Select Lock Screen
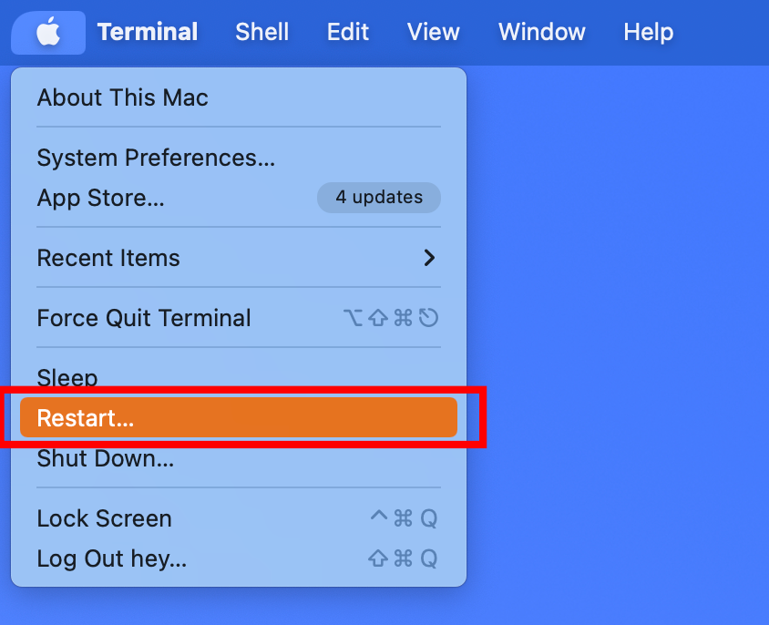Viewport: 769px width, 625px height. [x=105, y=518]
